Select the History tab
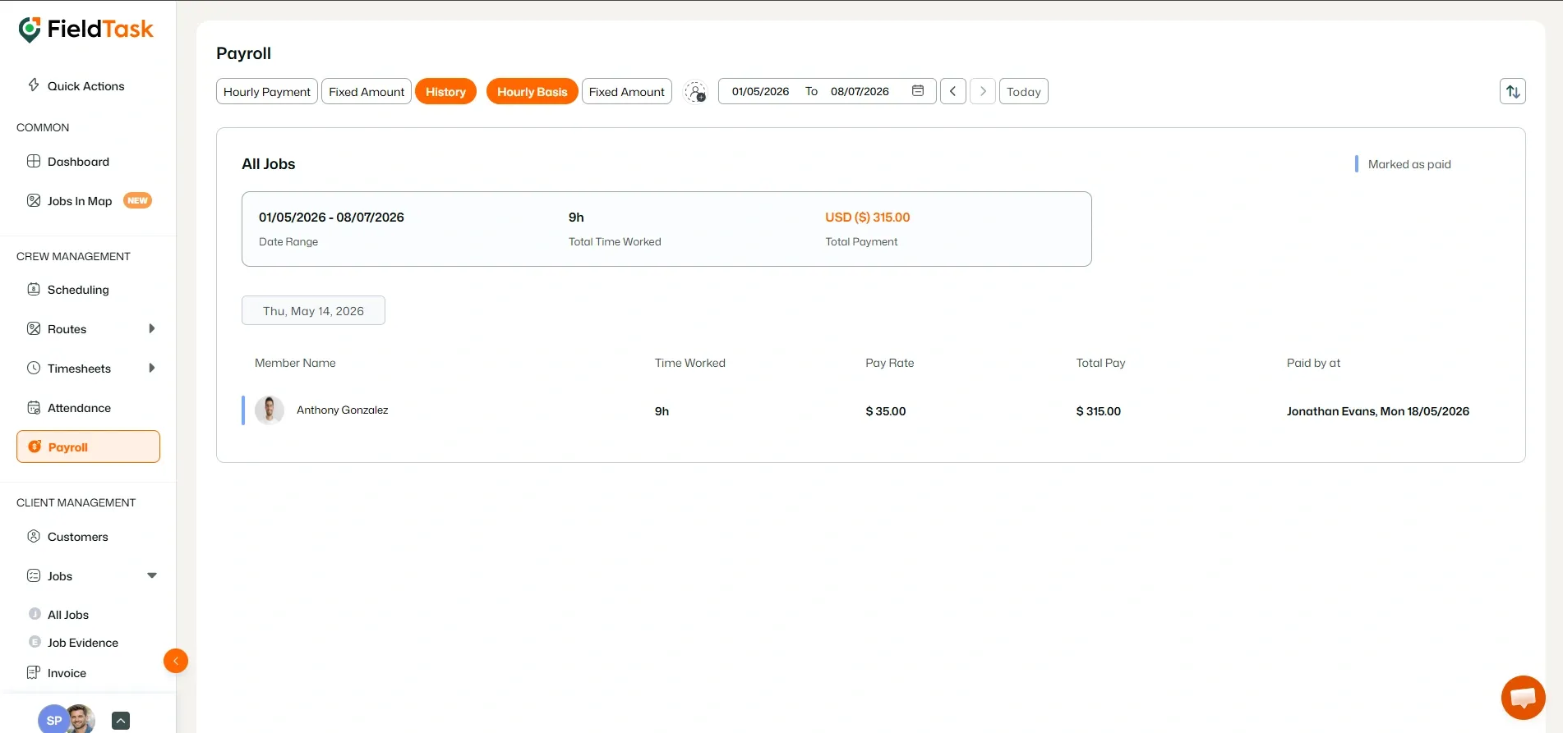The image size is (1563, 733). coord(445,91)
